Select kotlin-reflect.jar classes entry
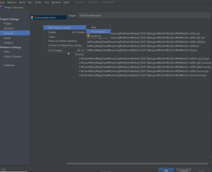Image resolution: width=212 pixels, height=172 pixels. (155, 33)
